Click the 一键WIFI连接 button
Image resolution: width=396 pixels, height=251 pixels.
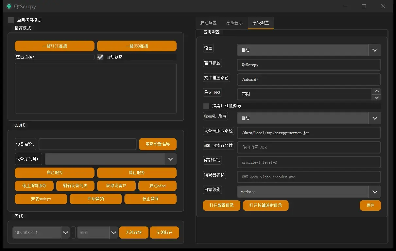point(55,46)
